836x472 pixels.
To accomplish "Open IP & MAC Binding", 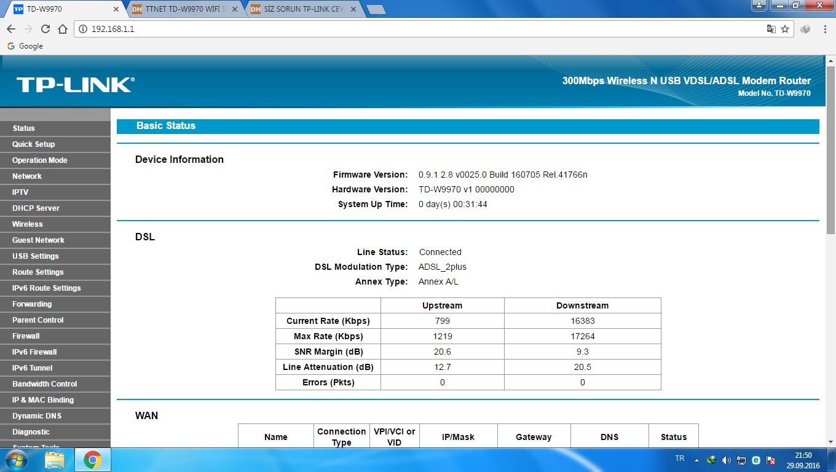I will pyautogui.click(x=55, y=399).
